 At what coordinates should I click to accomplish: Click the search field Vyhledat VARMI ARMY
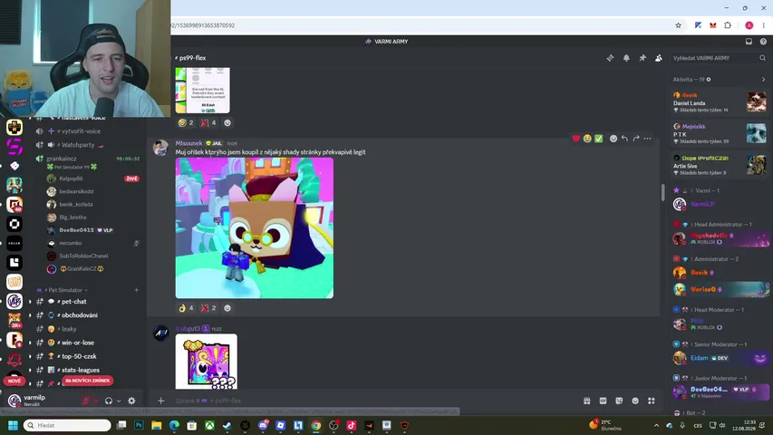[719, 58]
